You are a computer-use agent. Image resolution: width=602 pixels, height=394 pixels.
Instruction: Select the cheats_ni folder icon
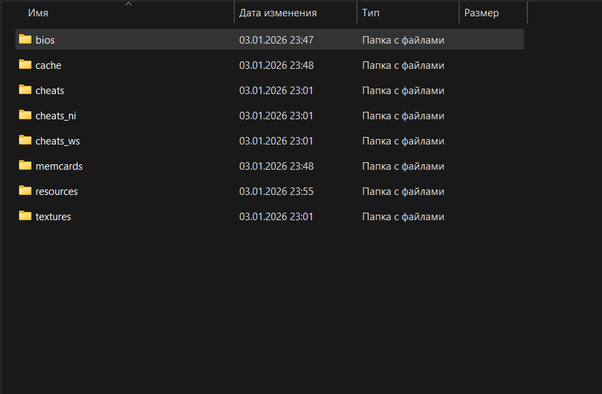(x=25, y=115)
